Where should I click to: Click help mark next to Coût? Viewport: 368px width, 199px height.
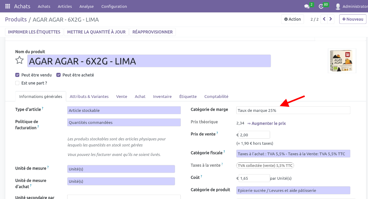click(201, 176)
